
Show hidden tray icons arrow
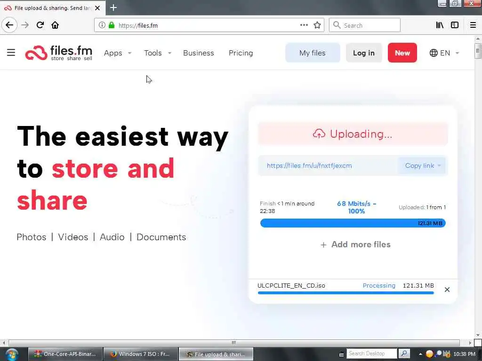click(420, 354)
